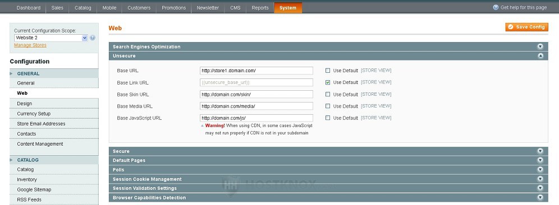This screenshot has width=559, height=205.
Task: Open the Reports menu
Action: pyautogui.click(x=260, y=8)
